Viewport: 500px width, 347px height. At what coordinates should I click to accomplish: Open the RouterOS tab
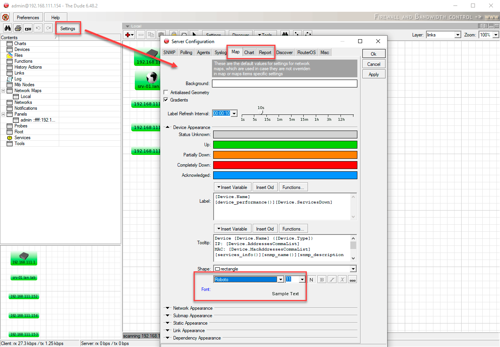[x=306, y=53]
